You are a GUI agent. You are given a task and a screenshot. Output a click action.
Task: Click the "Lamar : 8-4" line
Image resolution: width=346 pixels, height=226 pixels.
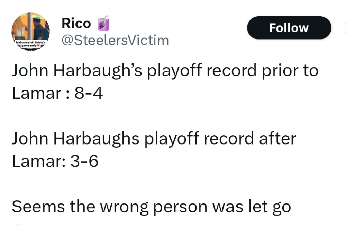click(57, 94)
